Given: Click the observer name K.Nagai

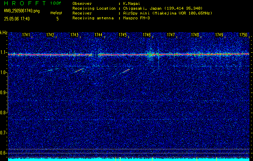Looking at the screenshot, I should [132, 4].
